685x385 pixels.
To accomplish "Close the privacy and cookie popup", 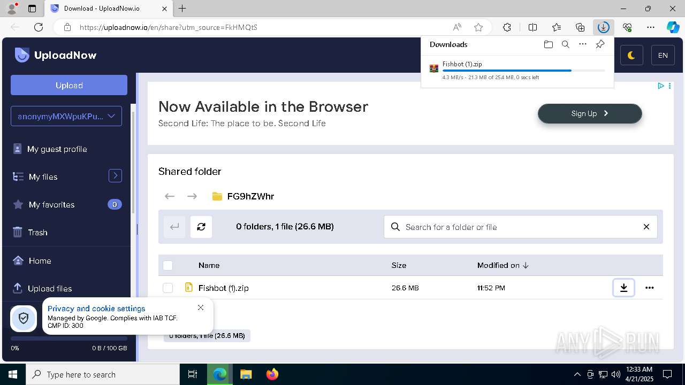I will [x=201, y=307].
